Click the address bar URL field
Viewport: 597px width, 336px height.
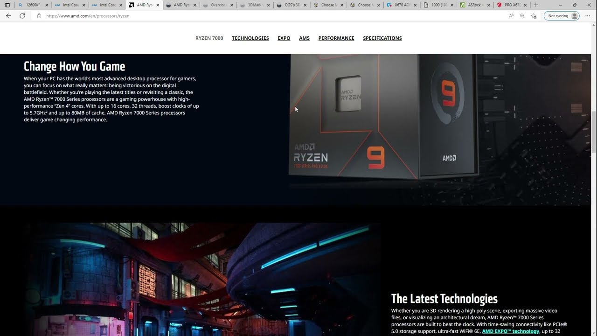271,16
